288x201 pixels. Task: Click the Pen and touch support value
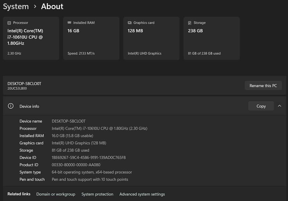pos(90,179)
